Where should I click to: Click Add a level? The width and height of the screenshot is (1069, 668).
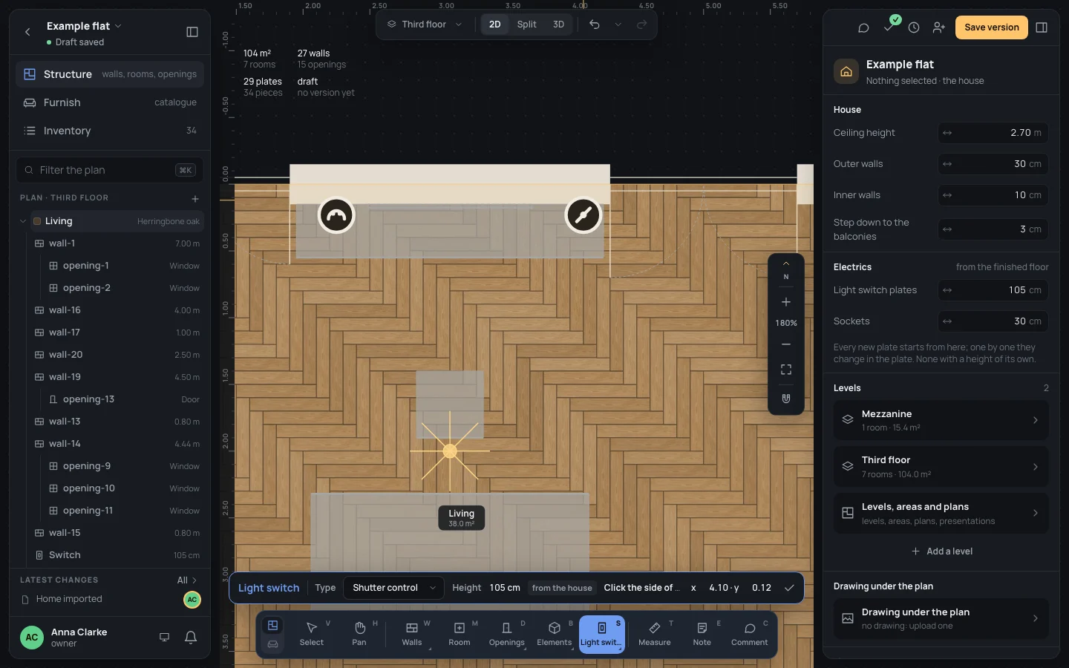point(941,551)
